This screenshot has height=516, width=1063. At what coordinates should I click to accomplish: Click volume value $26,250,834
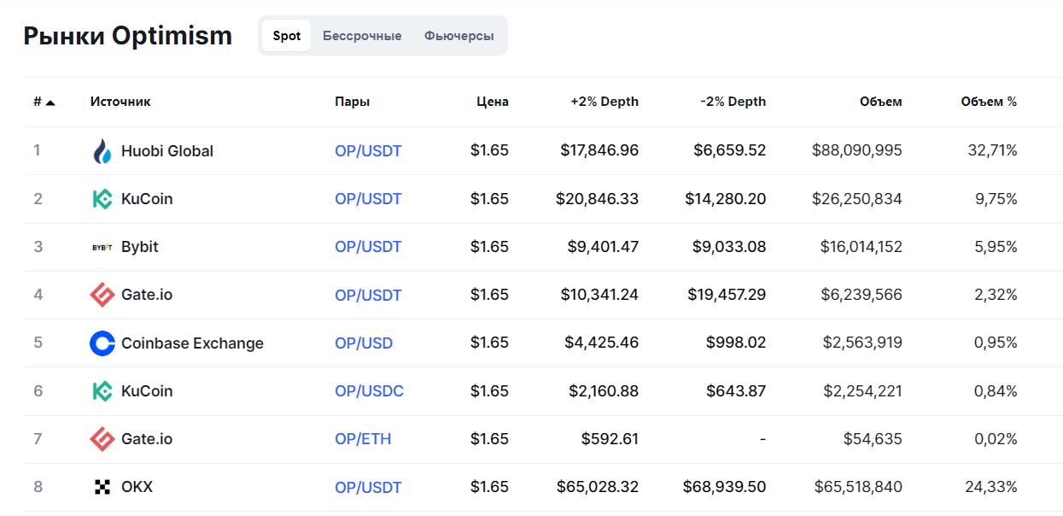click(x=857, y=198)
